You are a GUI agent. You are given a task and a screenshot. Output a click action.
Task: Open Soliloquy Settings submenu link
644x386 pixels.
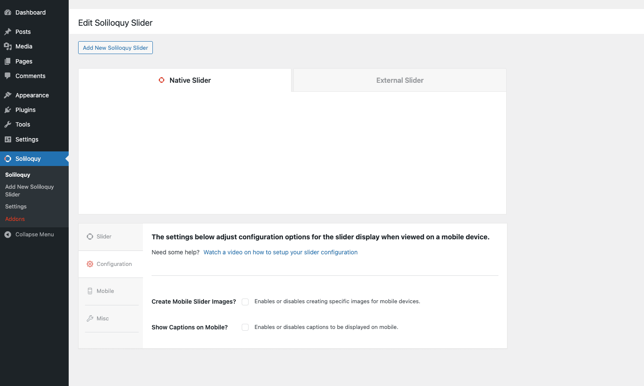(16, 207)
